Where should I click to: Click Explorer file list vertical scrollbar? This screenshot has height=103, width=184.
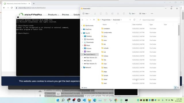179,30
